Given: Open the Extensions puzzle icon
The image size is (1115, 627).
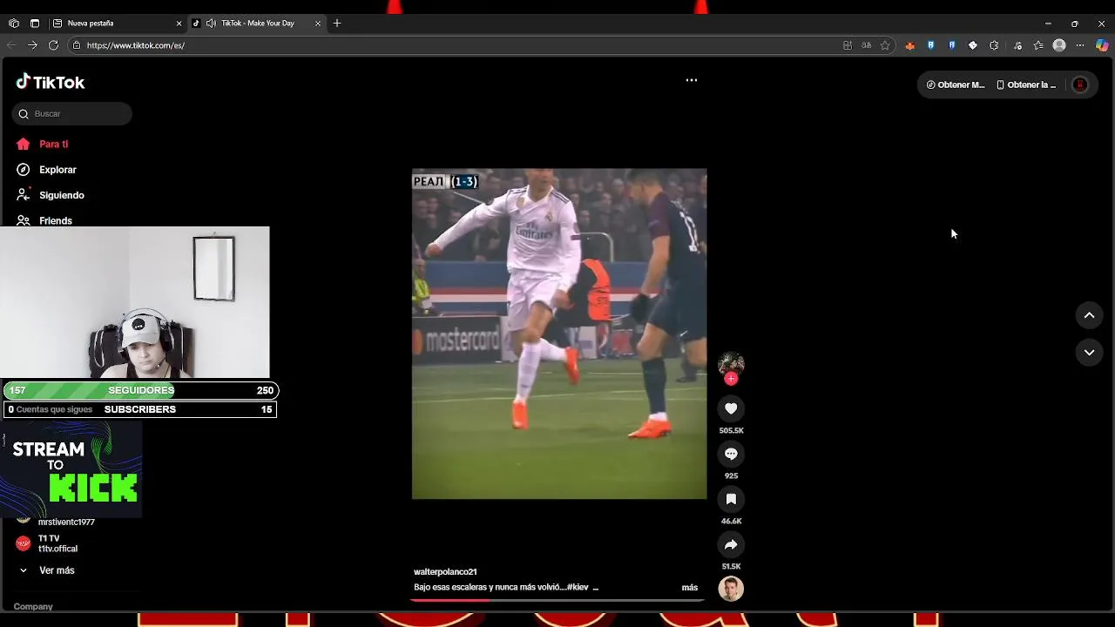Looking at the screenshot, I should click(994, 45).
